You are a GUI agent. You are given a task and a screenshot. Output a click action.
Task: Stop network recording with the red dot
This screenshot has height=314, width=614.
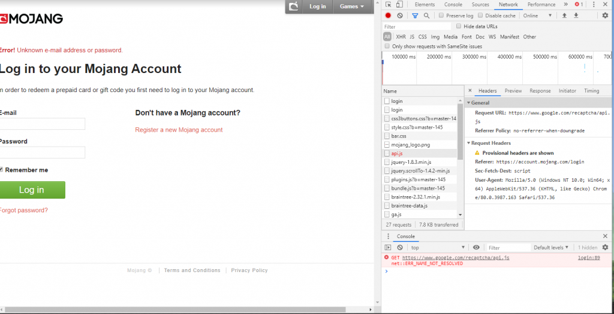pos(388,16)
